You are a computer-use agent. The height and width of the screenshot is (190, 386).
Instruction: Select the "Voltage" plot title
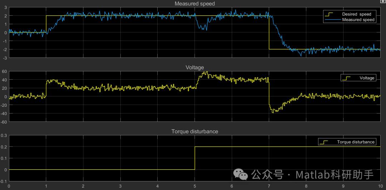pyautogui.click(x=194, y=67)
